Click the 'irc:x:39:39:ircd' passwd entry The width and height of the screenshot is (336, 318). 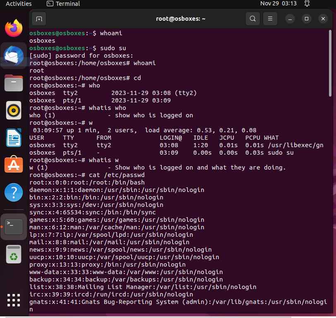pos(111,294)
